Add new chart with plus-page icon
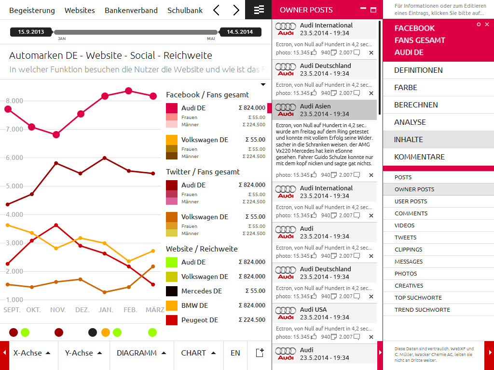The width and height of the screenshot is (494, 370). tap(260, 353)
